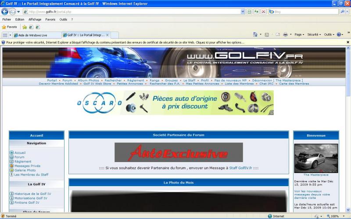Open the Sécurité command bar menu
This screenshot has height=219, width=351.
[x=314, y=35]
